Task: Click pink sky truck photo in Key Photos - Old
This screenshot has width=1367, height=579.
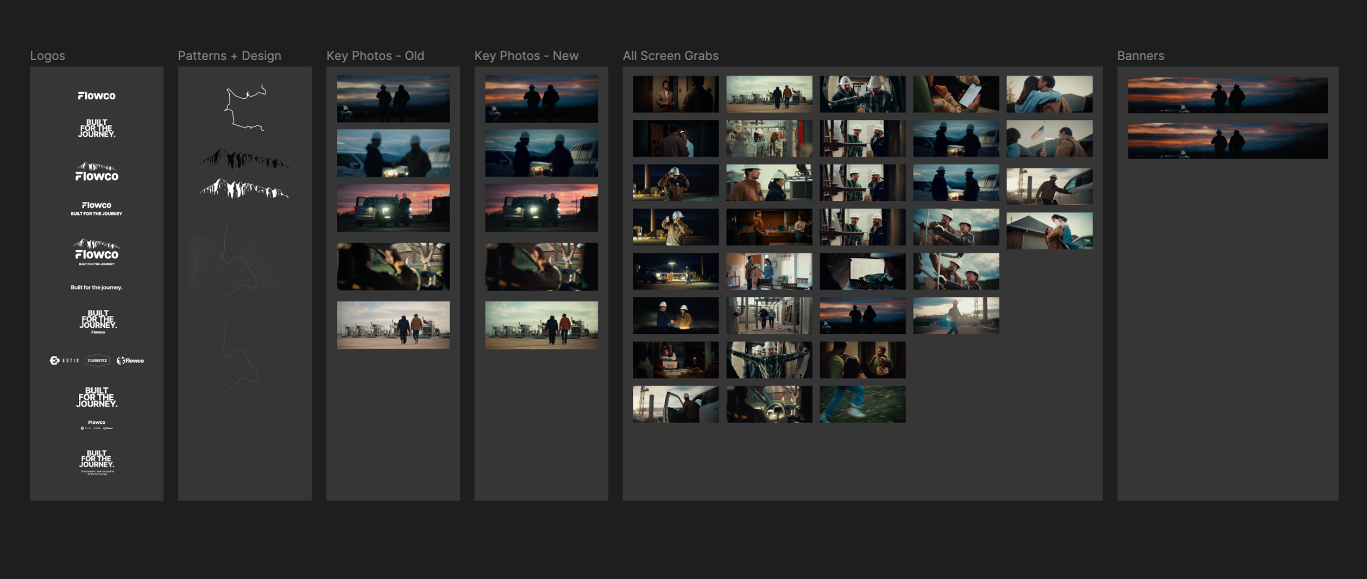Action: [x=393, y=208]
